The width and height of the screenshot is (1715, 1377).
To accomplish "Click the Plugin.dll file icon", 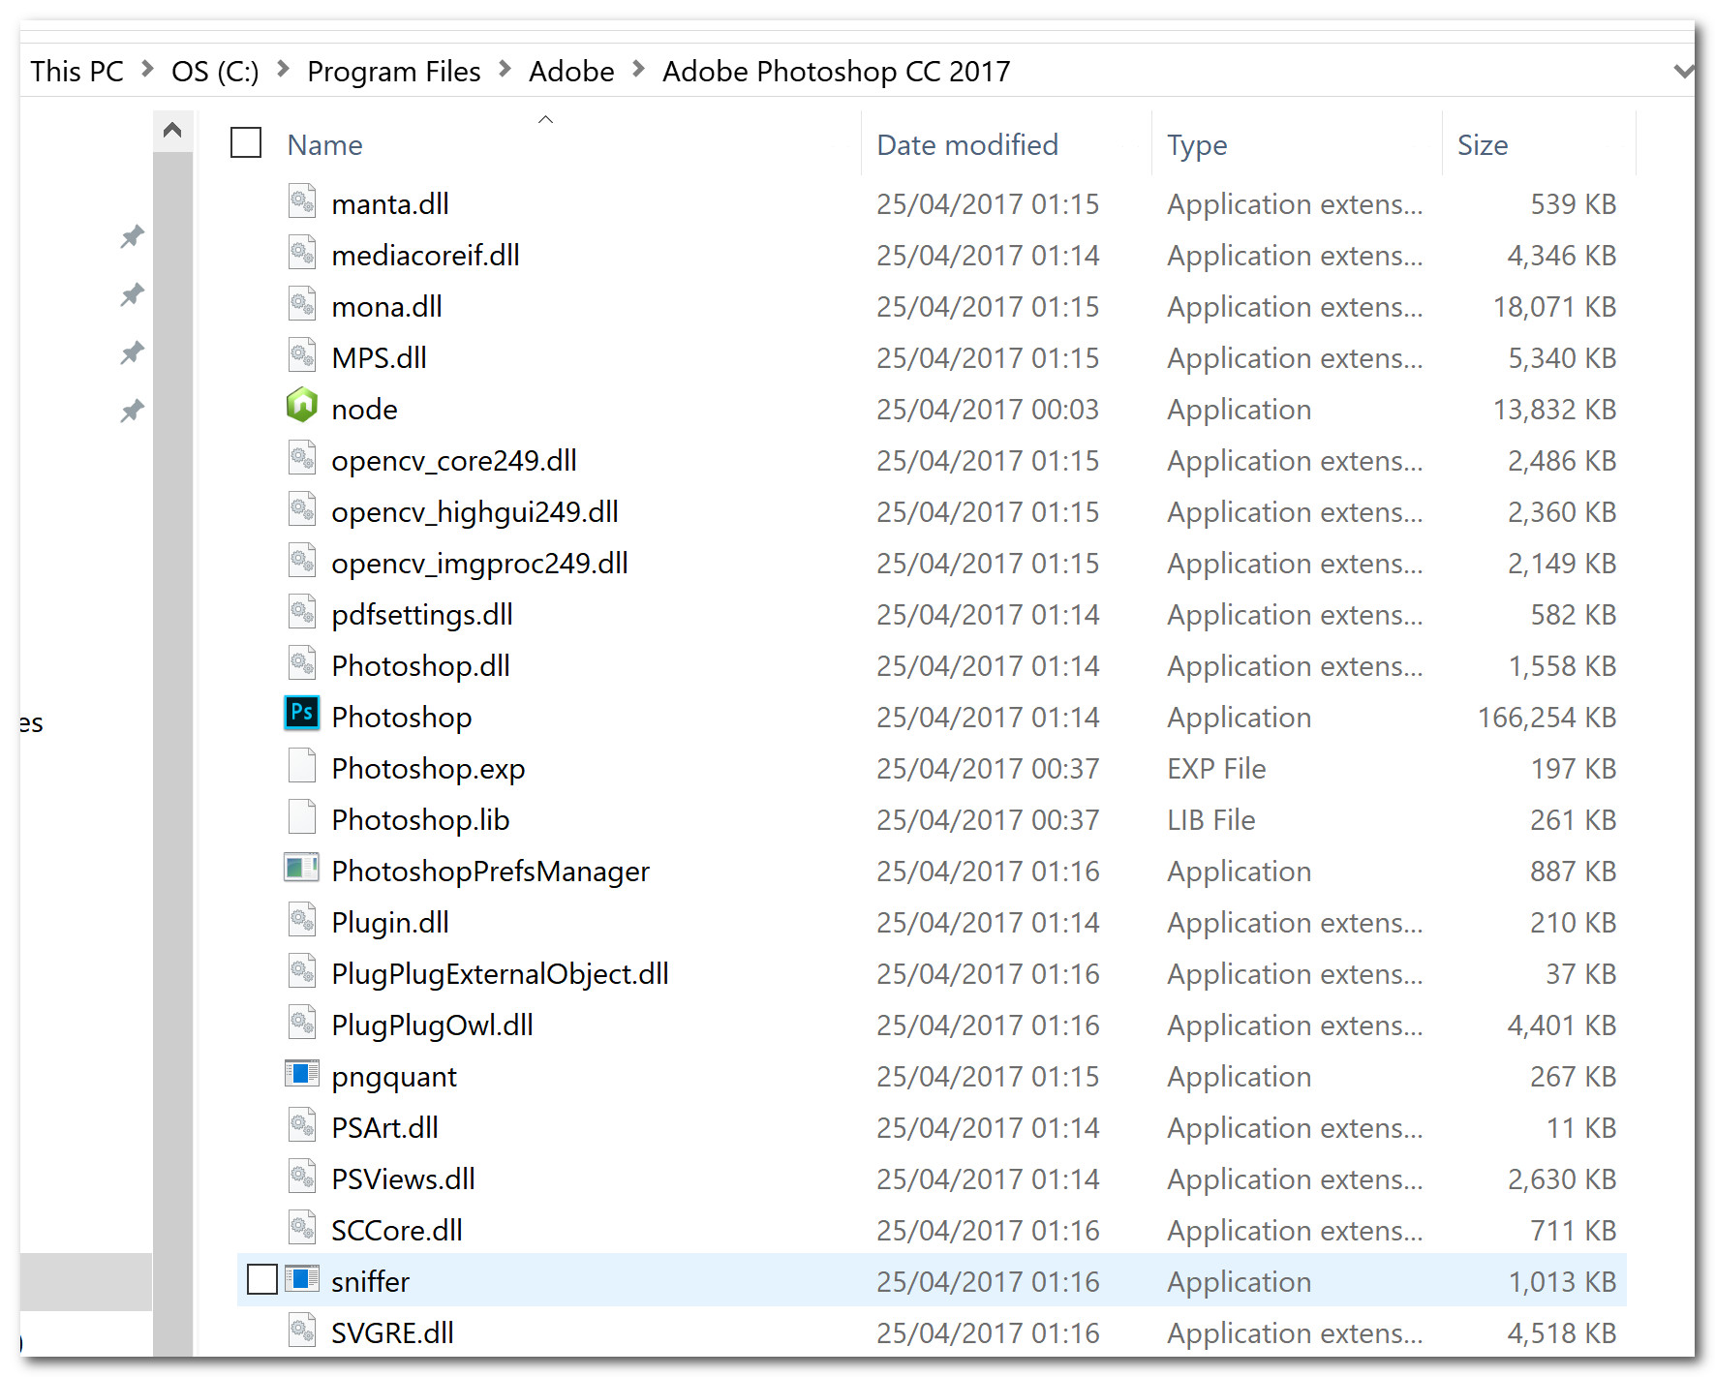I will [302, 920].
